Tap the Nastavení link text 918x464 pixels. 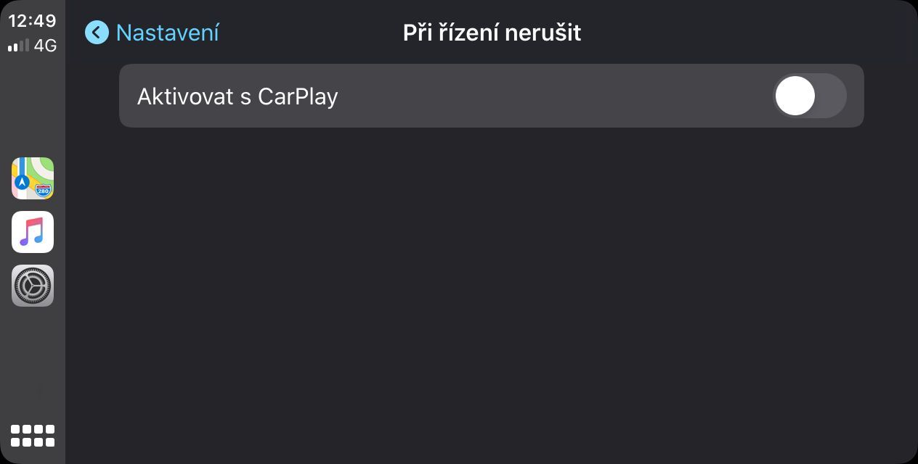tap(167, 33)
